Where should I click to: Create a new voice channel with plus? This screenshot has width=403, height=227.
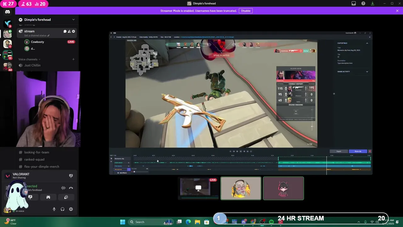73,59
